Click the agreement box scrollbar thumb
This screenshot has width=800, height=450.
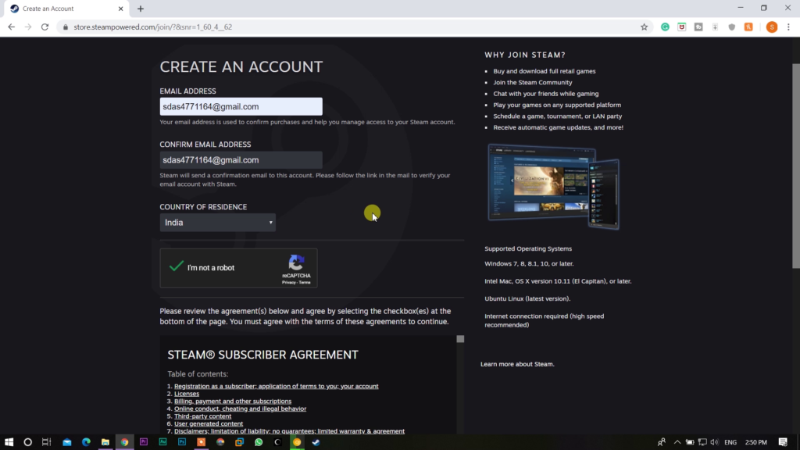pyautogui.click(x=460, y=339)
